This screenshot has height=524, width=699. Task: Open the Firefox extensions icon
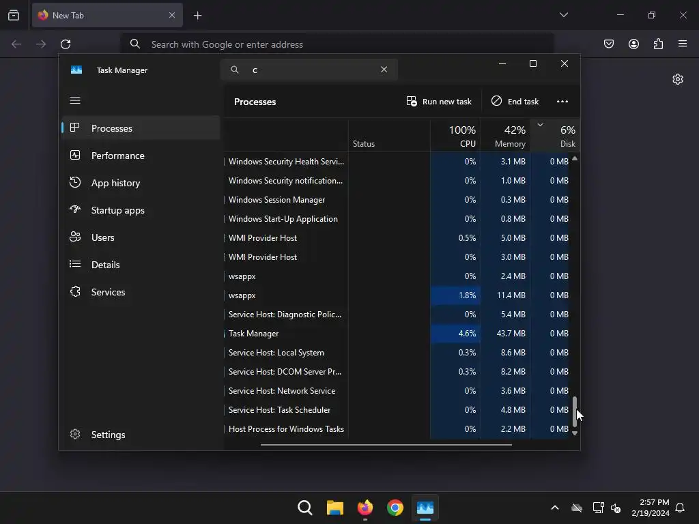pos(658,44)
